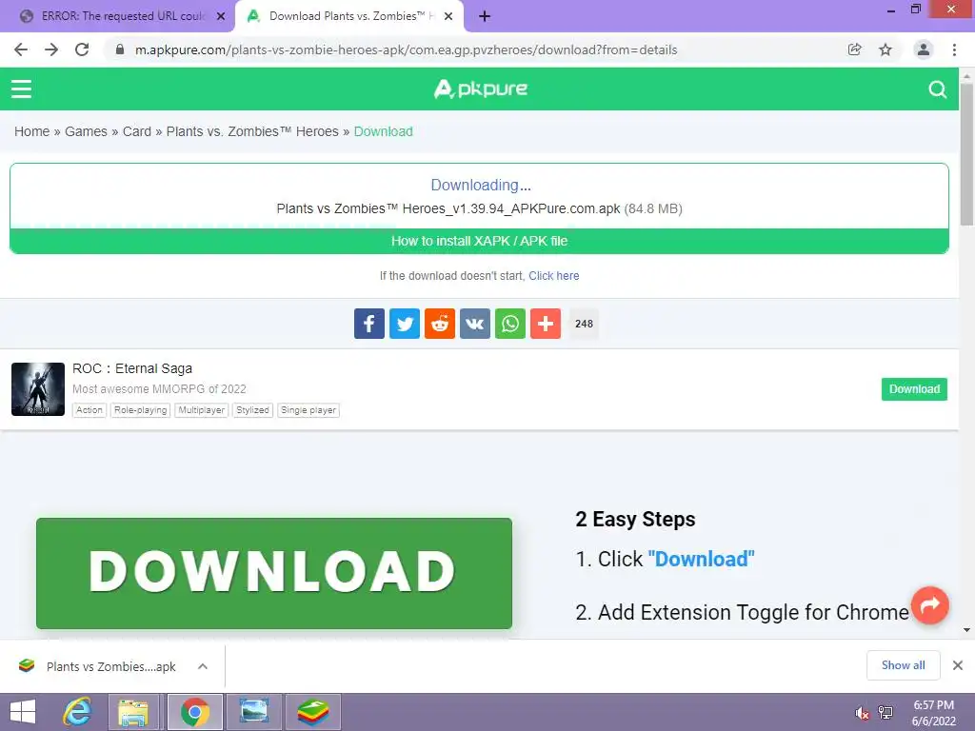Bookmark this page with star icon
Viewport: 975px width, 731px height.
click(885, 49)
